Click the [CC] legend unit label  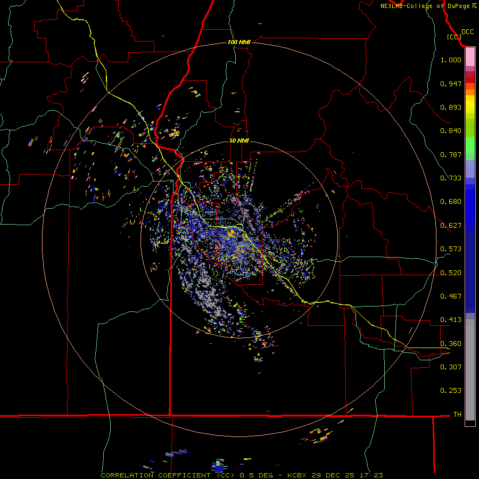(454, 37)
